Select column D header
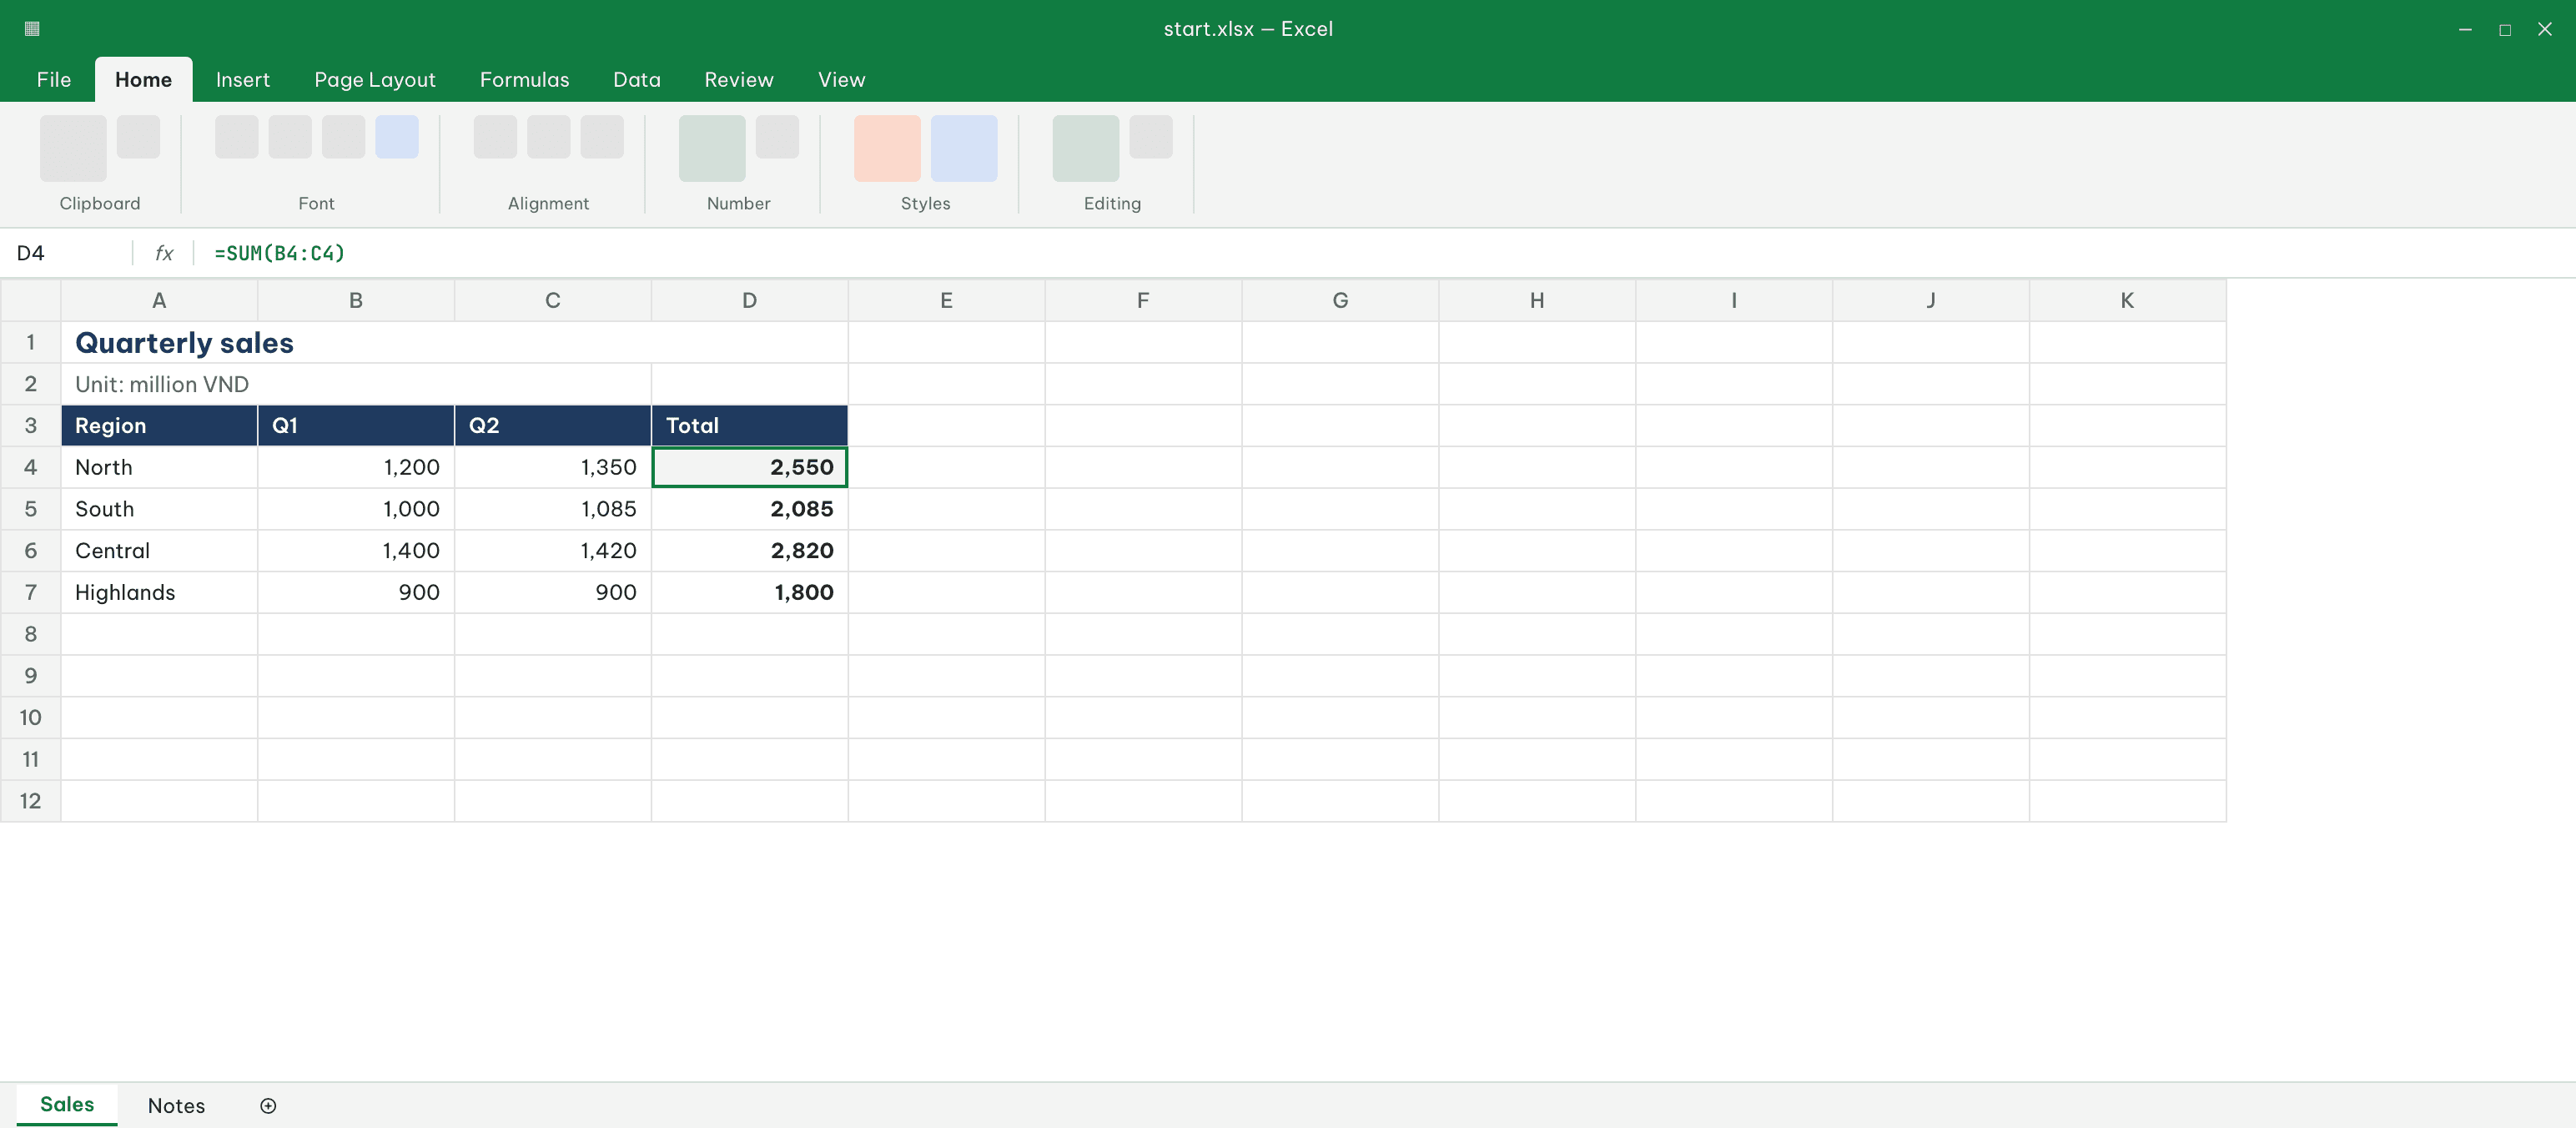Screen dimensions: 2576x1128 (x=749, y=300)
